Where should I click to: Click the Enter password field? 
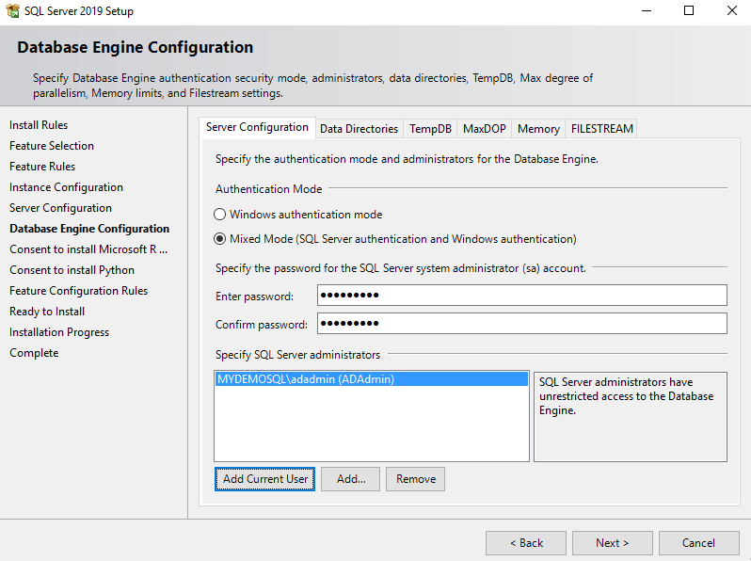click(521, 296)
